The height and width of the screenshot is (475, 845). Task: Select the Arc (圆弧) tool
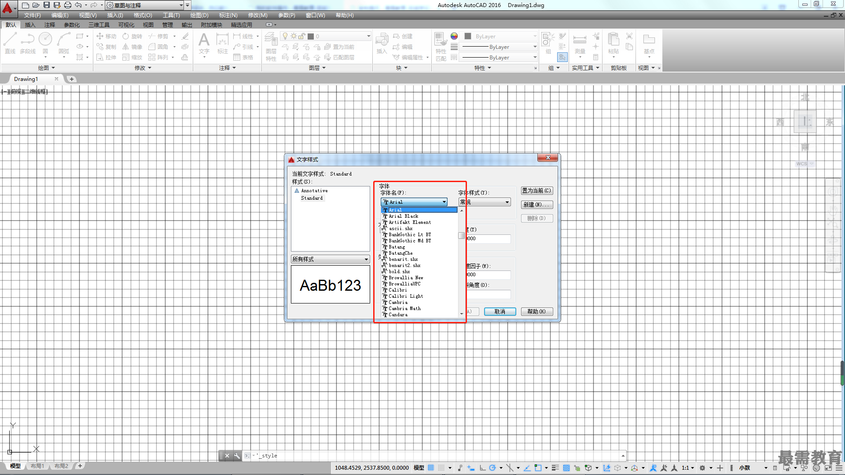click(x=64, y=43)
